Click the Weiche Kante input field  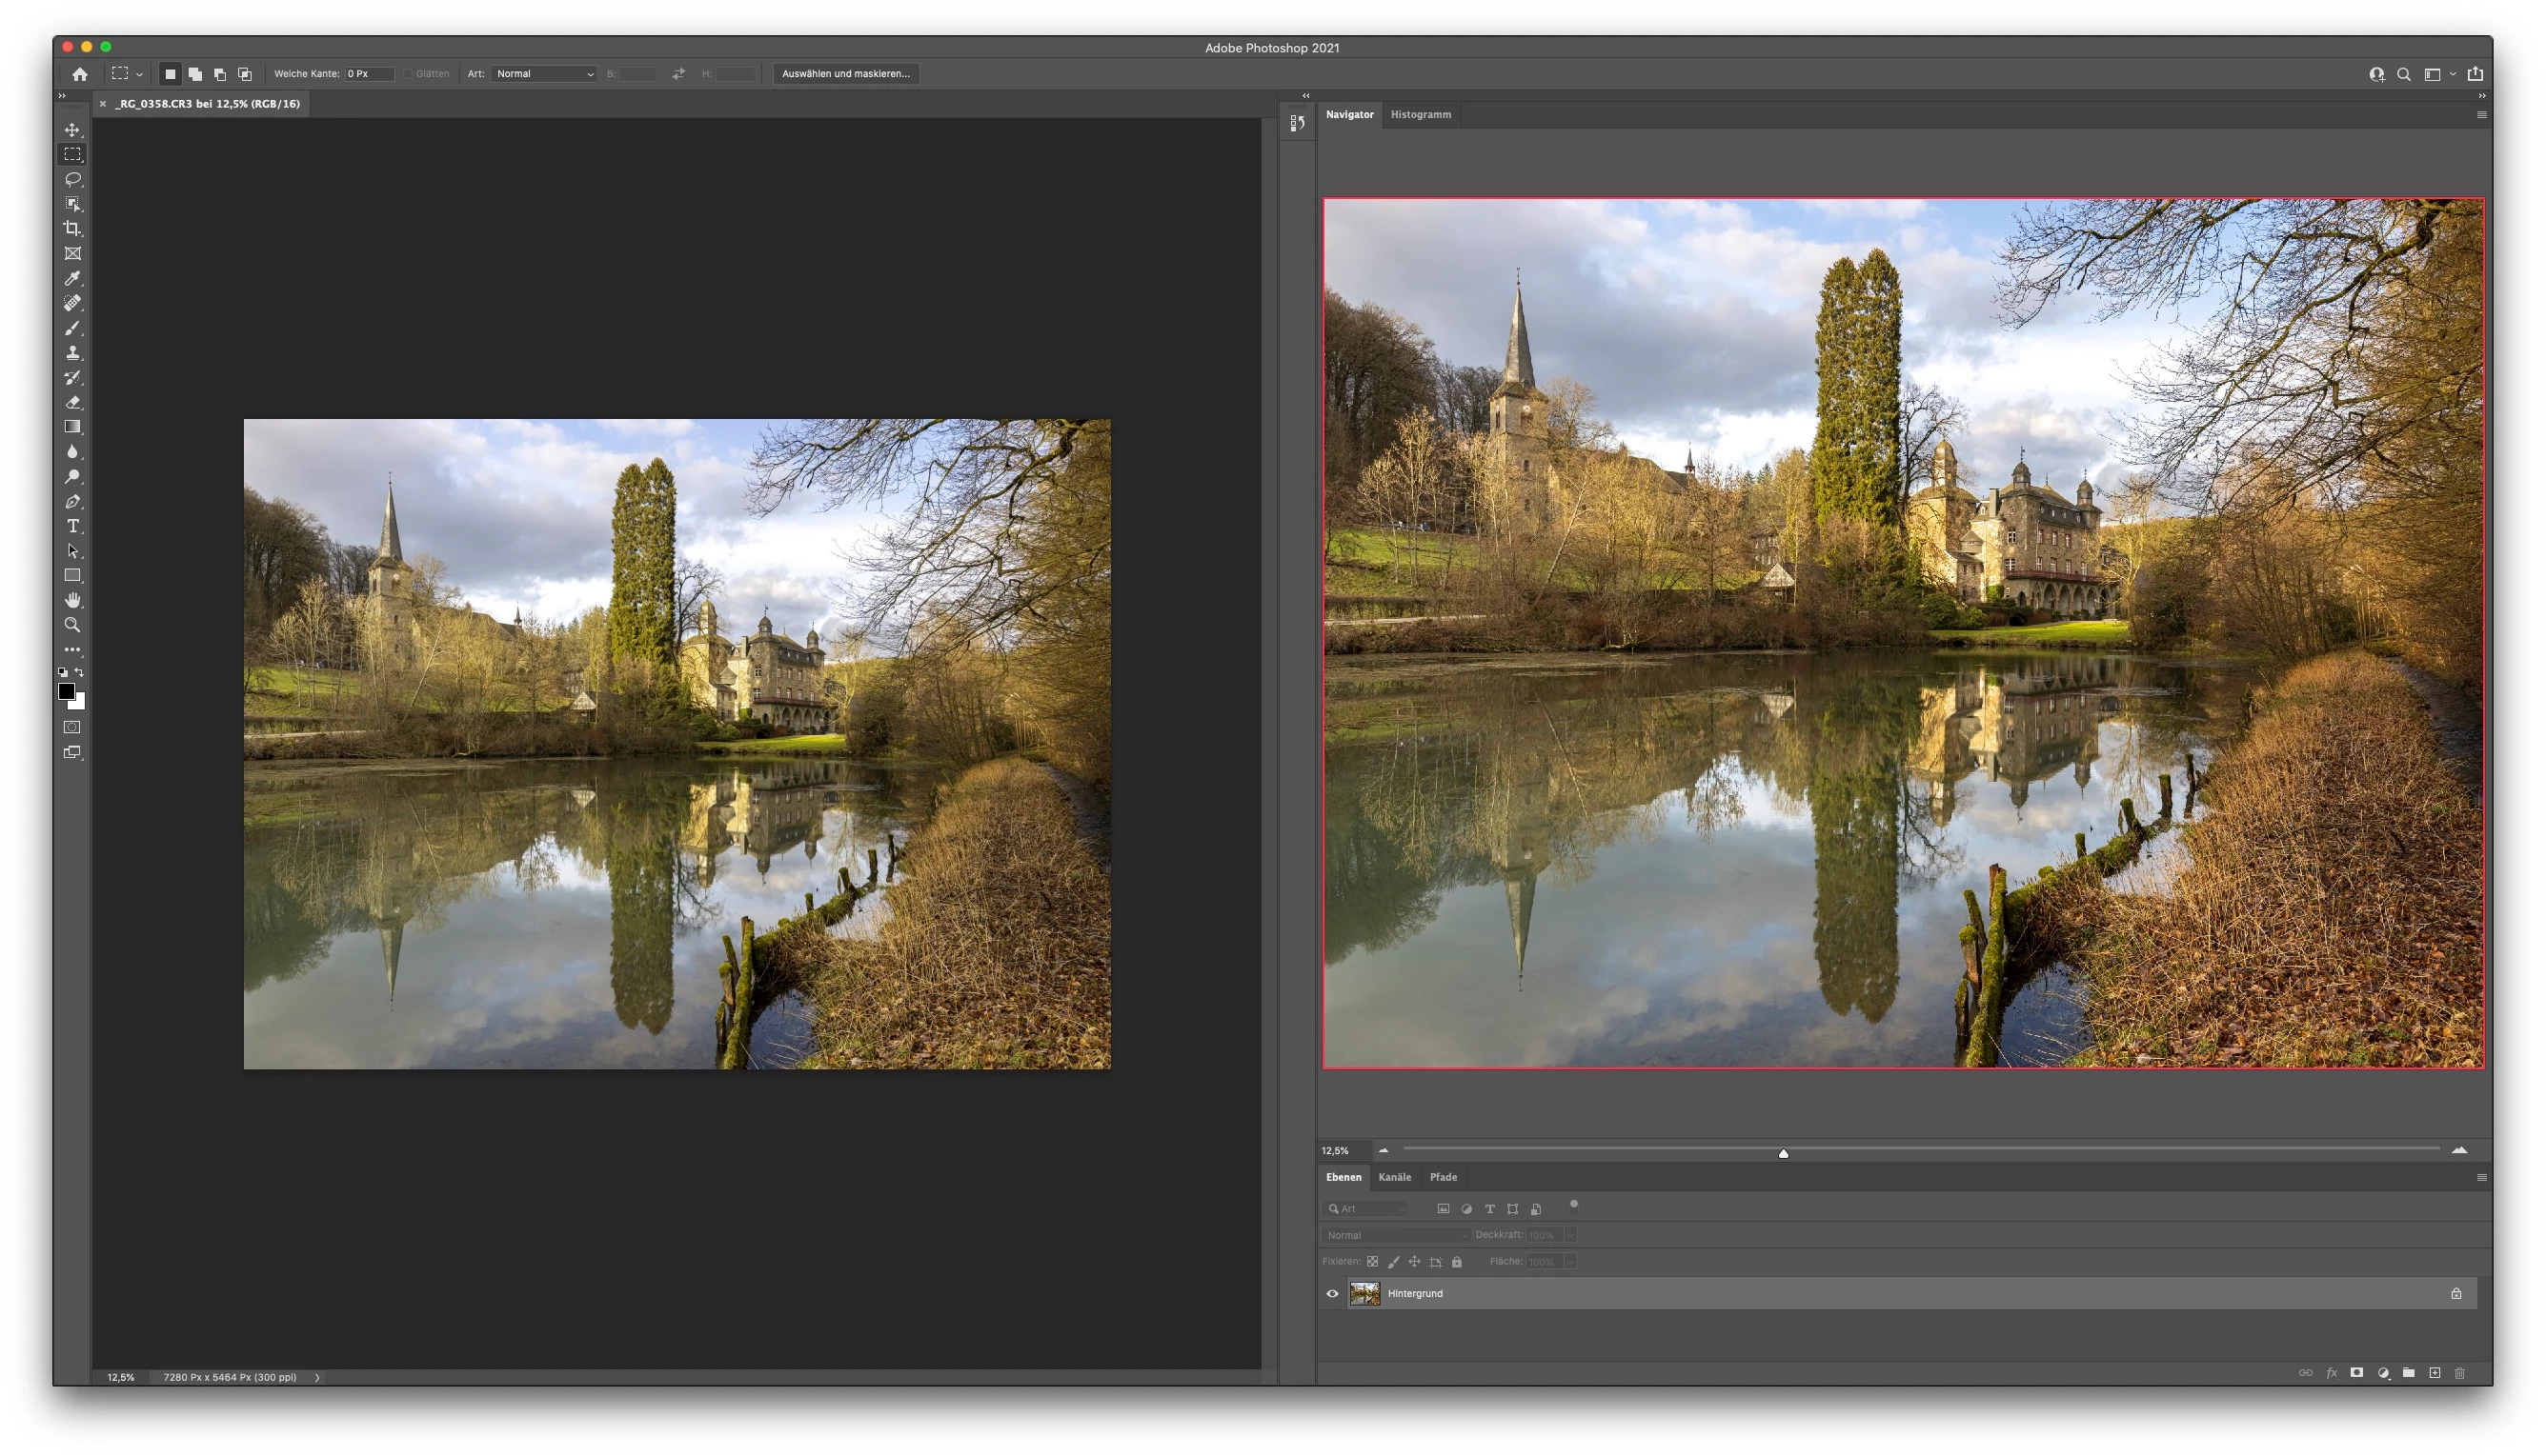[x=368, y=74]
